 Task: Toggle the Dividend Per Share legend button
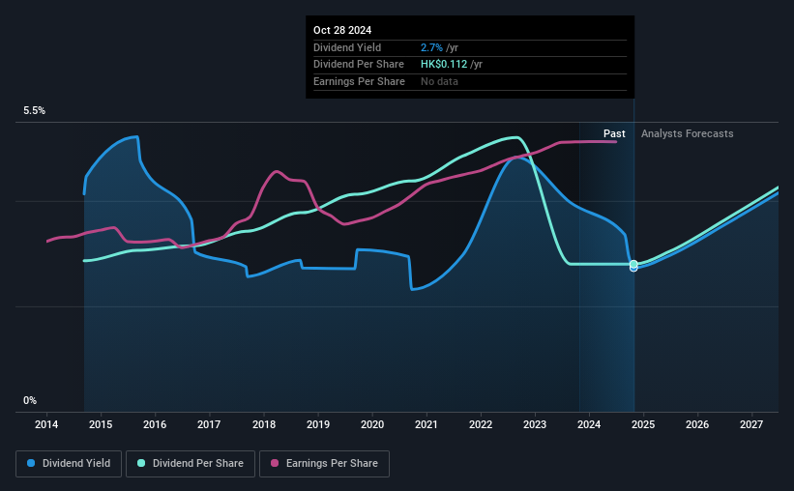tap(191, 463)
